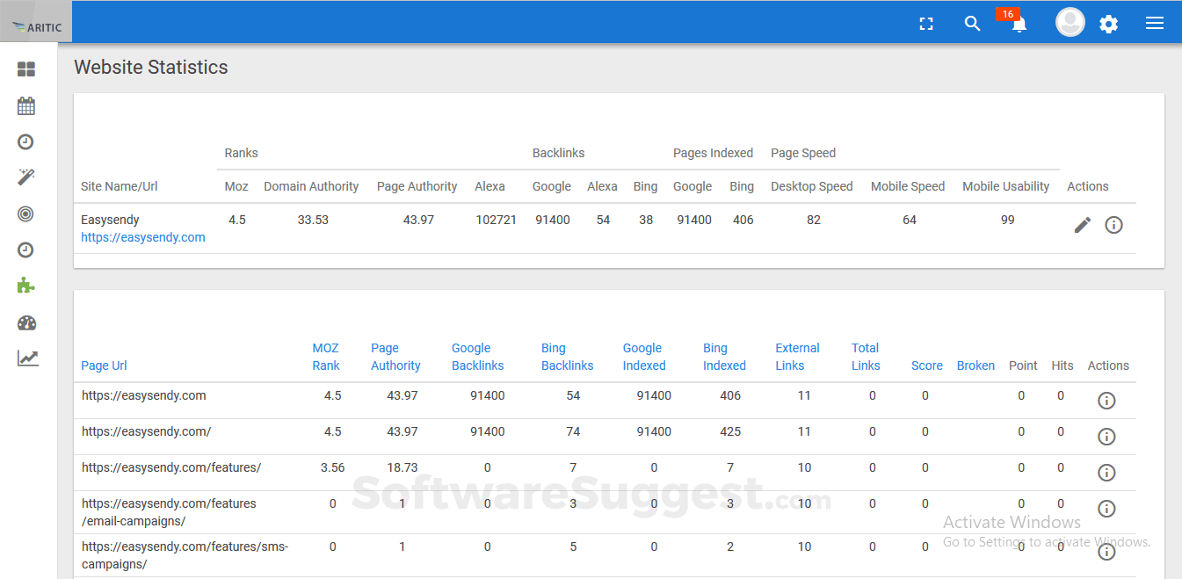
Task: Open notifications bell with 16 badge
Action: point(1019,24)
